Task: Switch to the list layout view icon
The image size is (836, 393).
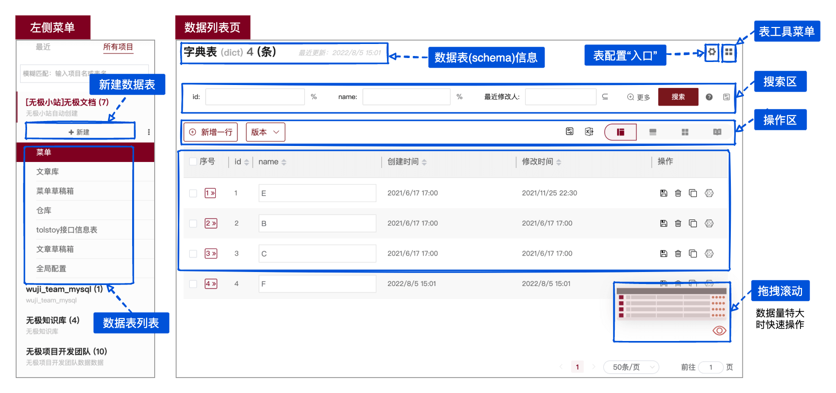Action: (x=653, y=132)
